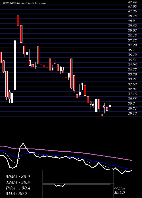Click the 32.63 price axis label
The width and height of the screenshot is (142, 198).
click(x=132, y=84)
